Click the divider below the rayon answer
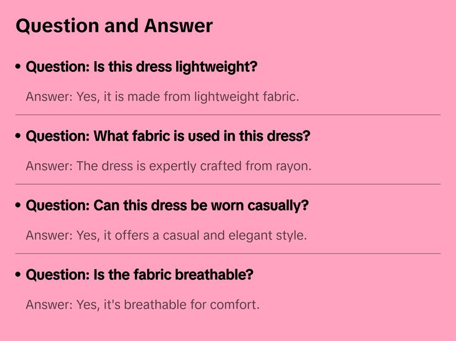 click(228, 184)
